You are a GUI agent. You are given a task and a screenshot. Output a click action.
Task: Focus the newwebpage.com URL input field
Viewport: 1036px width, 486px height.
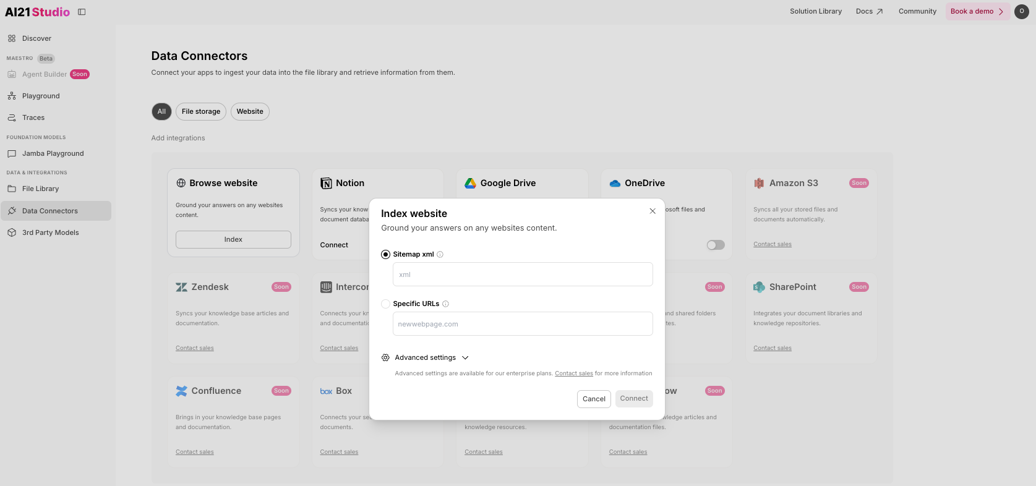pyautogui.click(x=523, y=323)
